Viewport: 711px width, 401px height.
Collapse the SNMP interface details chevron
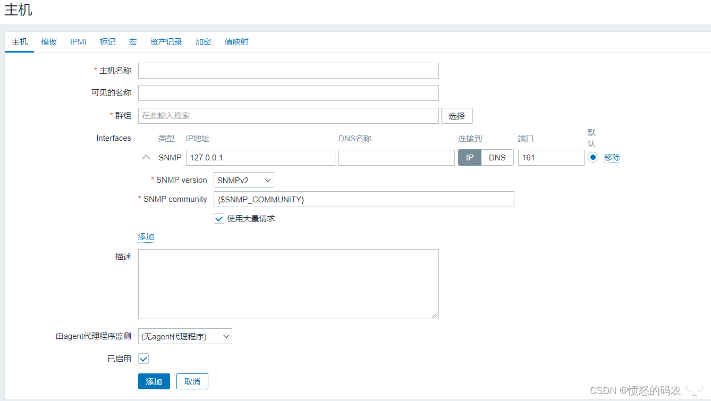click(146, 157)
